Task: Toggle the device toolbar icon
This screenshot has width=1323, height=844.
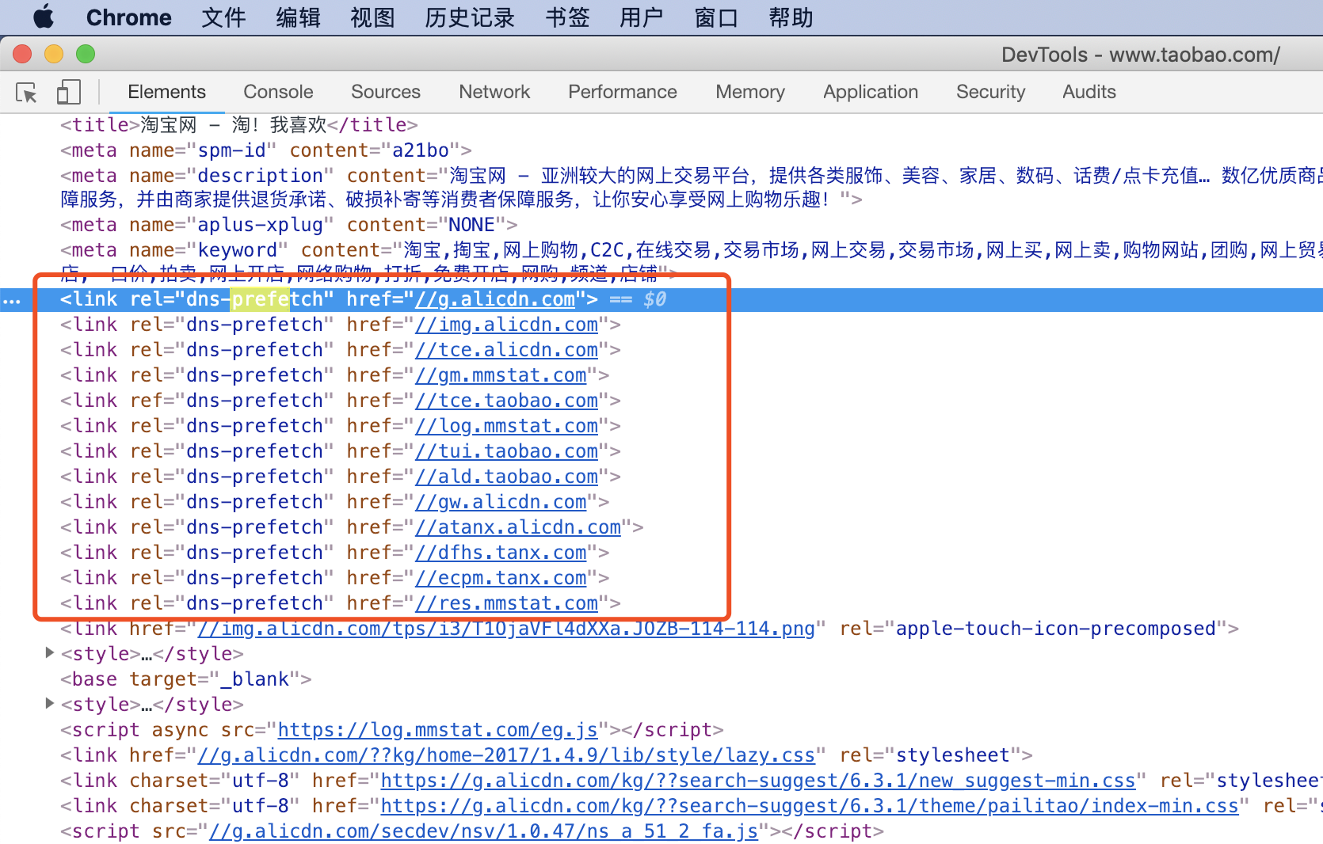Action: pyautogui.click(x=68, y=92)
